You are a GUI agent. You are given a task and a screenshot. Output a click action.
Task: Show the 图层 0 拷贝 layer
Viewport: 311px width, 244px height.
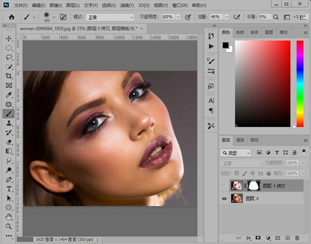224,185
